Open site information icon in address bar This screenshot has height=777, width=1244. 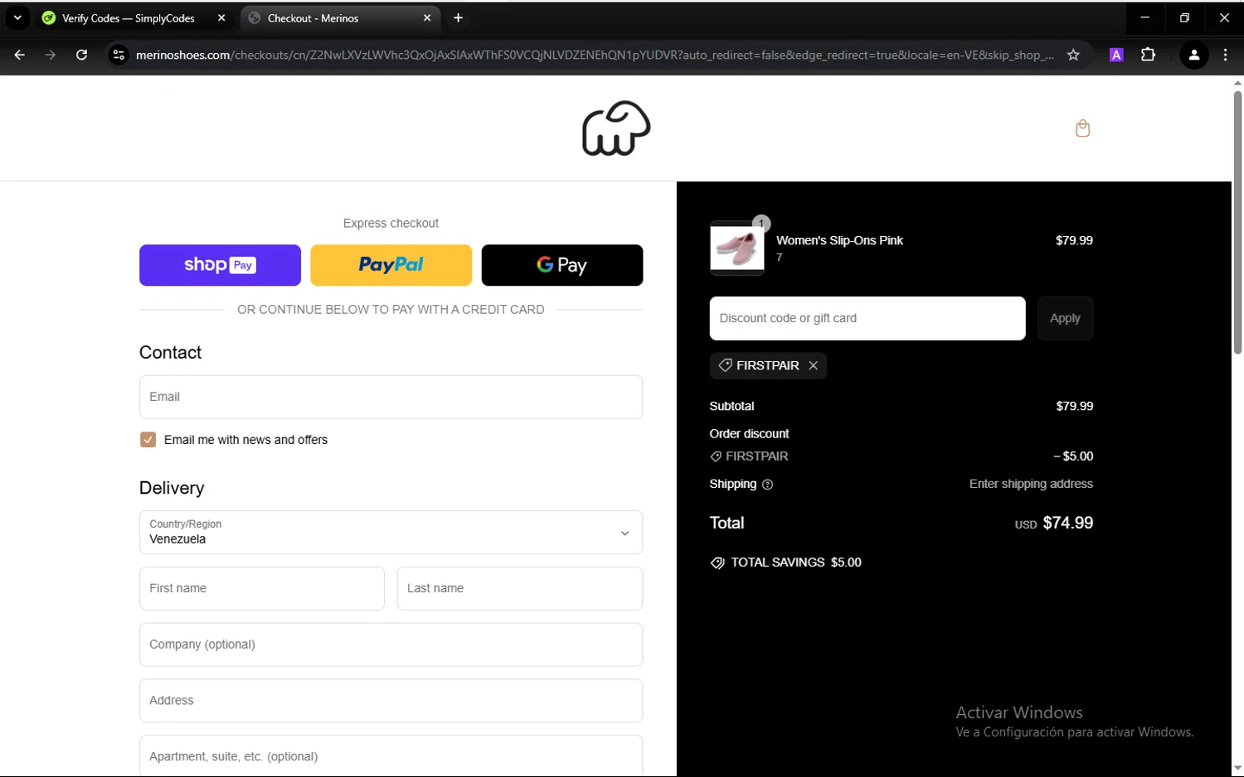click(119, 55)
